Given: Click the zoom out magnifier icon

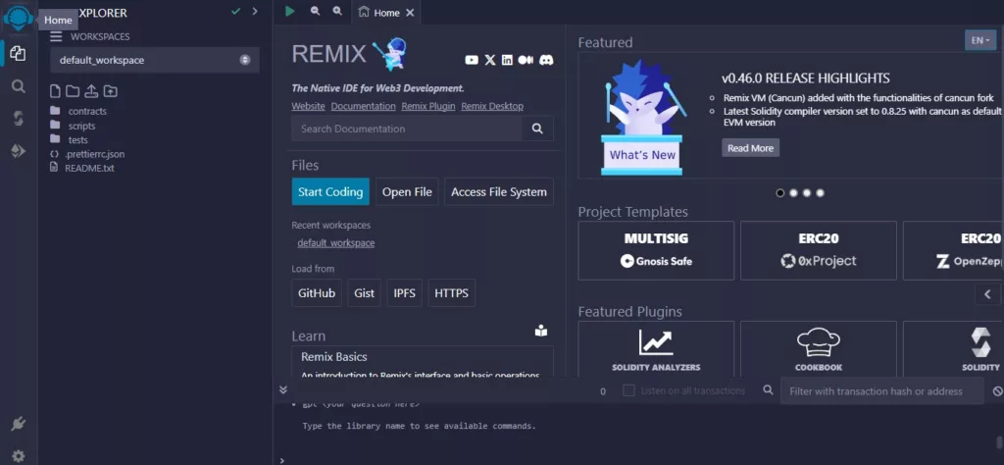Looking at the screenshot, I should [315, 11].
